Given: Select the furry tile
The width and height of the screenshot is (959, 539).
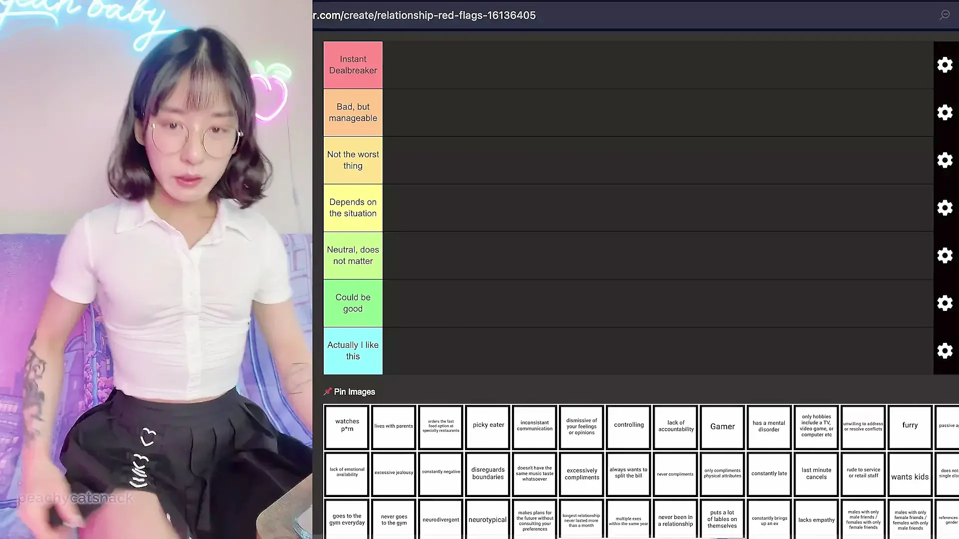Looking at the screenshot, I should click(910, 426).
